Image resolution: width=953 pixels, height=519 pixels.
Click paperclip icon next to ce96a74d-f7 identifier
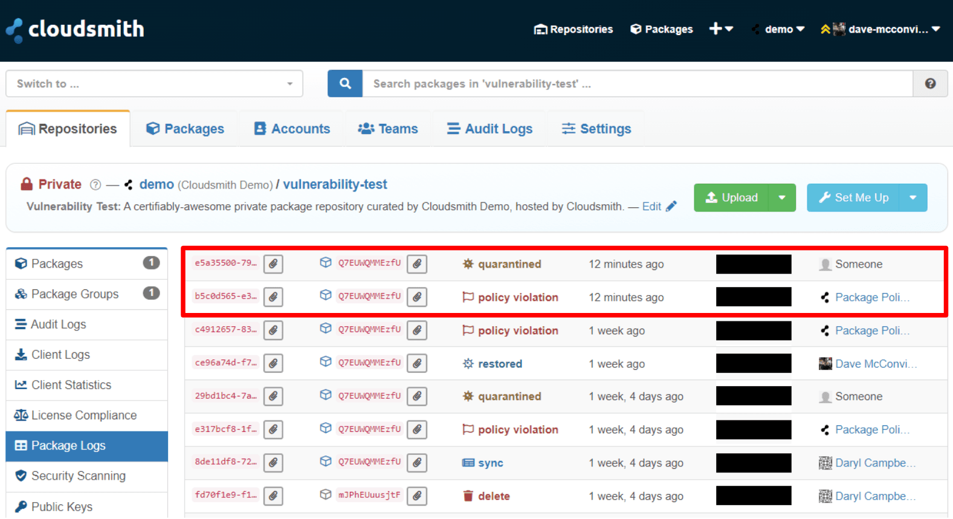pyautogui.click(x=273, y=364)
